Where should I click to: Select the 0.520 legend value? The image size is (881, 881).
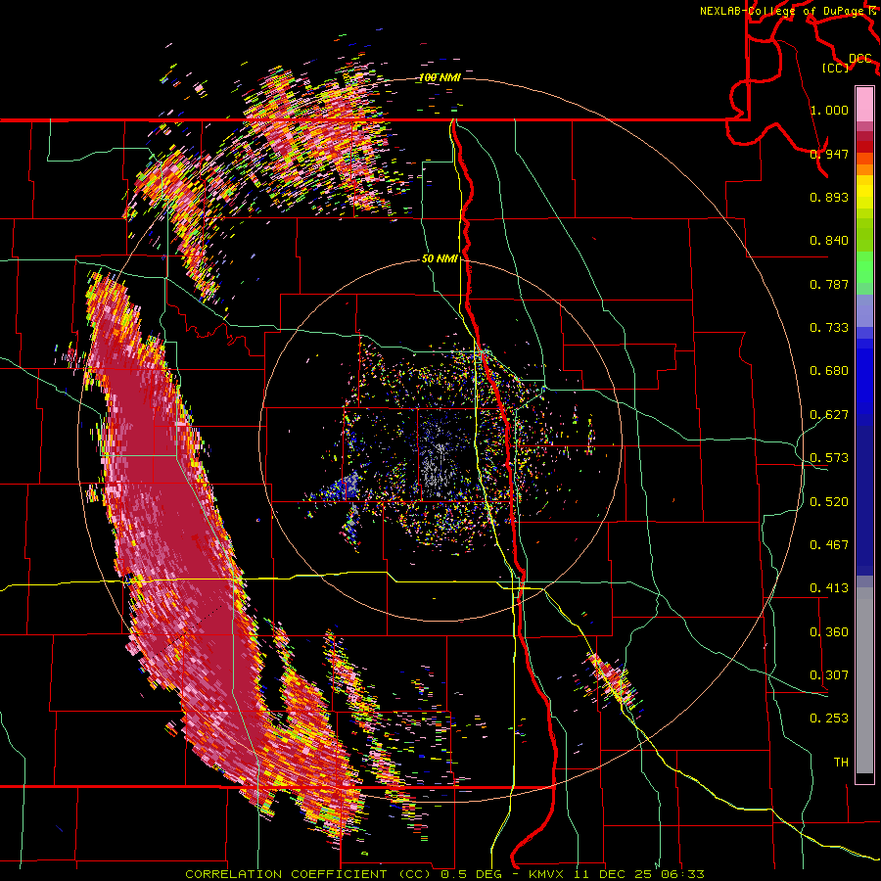click(829, 502)
